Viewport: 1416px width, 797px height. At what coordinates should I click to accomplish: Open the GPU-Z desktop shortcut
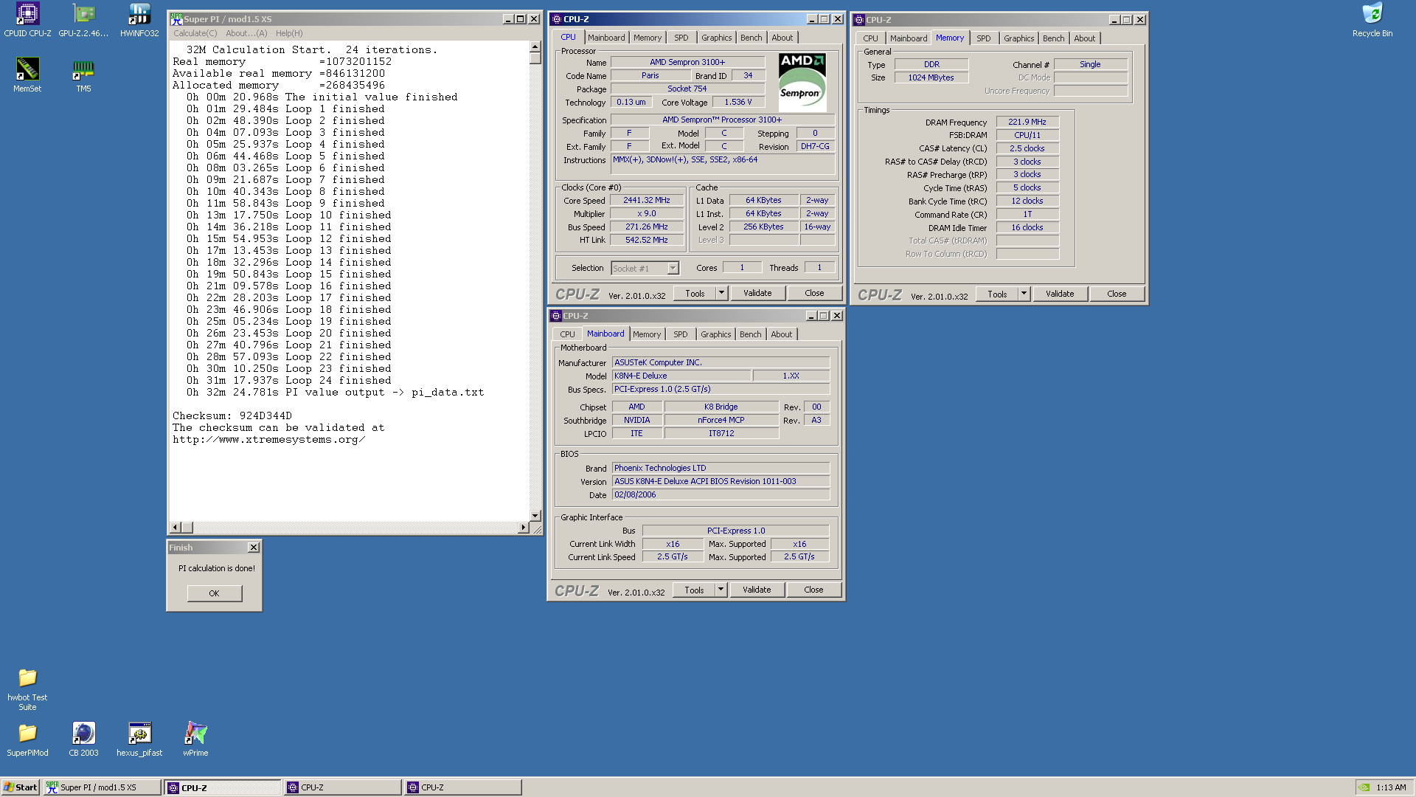pyautogui.click(x=83, y=20)
